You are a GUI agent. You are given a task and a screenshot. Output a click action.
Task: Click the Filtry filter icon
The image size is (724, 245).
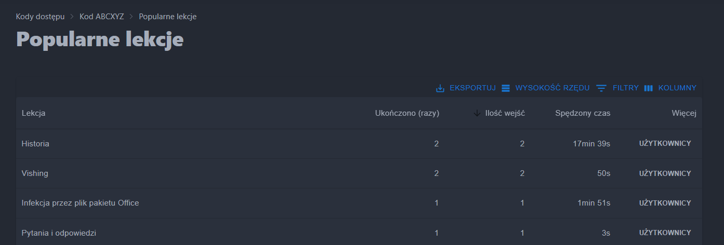tap(601, 88)
